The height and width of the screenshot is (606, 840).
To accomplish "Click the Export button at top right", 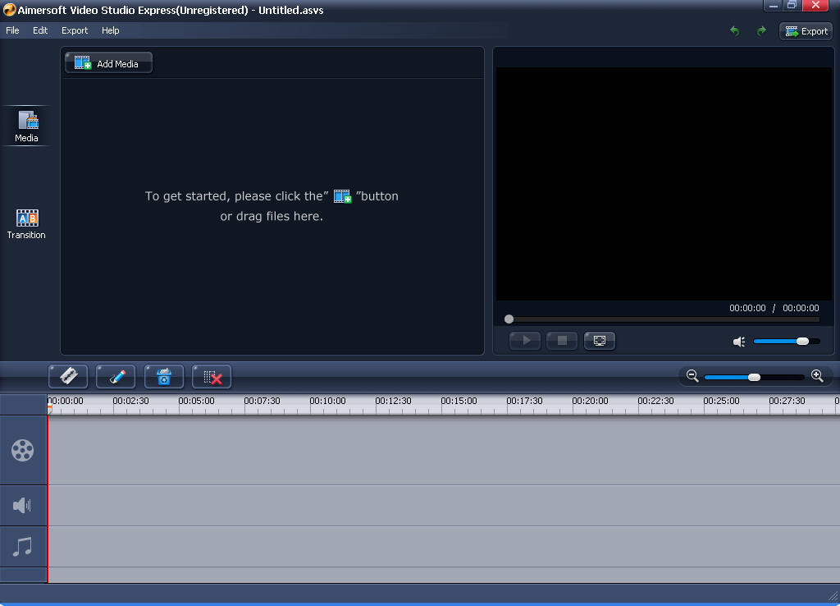I will (x=806, y=31).
